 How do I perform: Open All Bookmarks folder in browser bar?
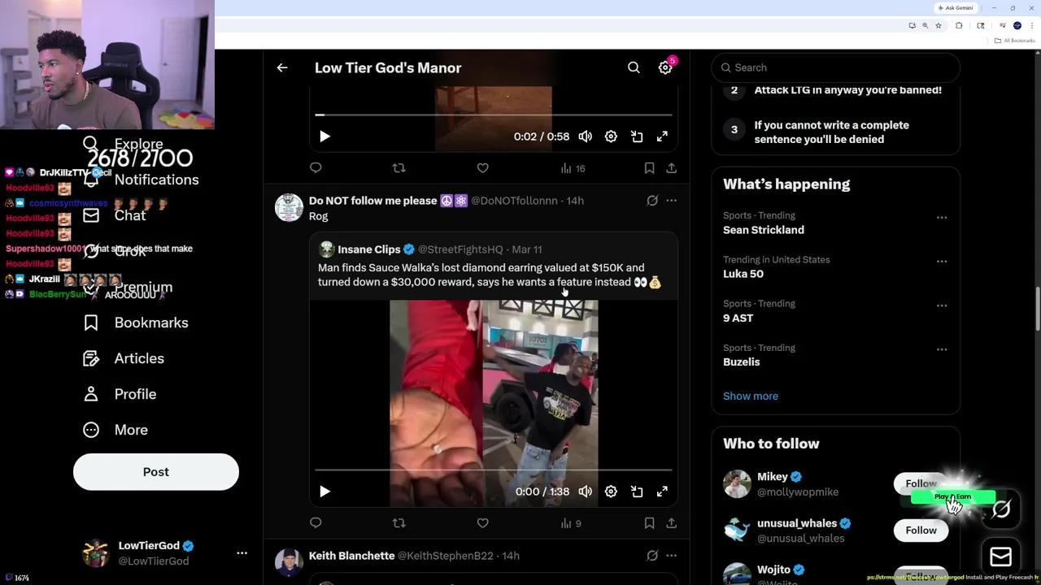tap(1016, 41)
